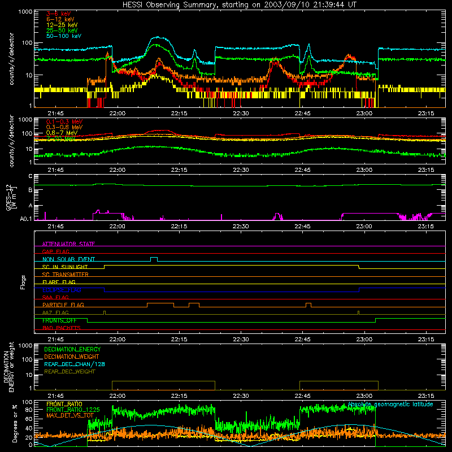The height and width of the screenshot is (452, 452).
Task: Click the counts/s/detector axis title of the keV plot
Action: click(11, 59)
